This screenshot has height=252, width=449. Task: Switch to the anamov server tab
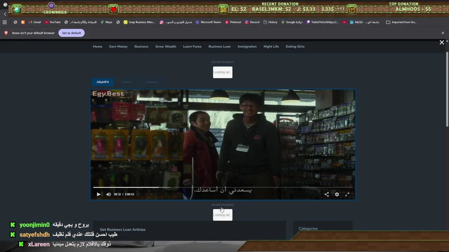click(x=127, y=82)
